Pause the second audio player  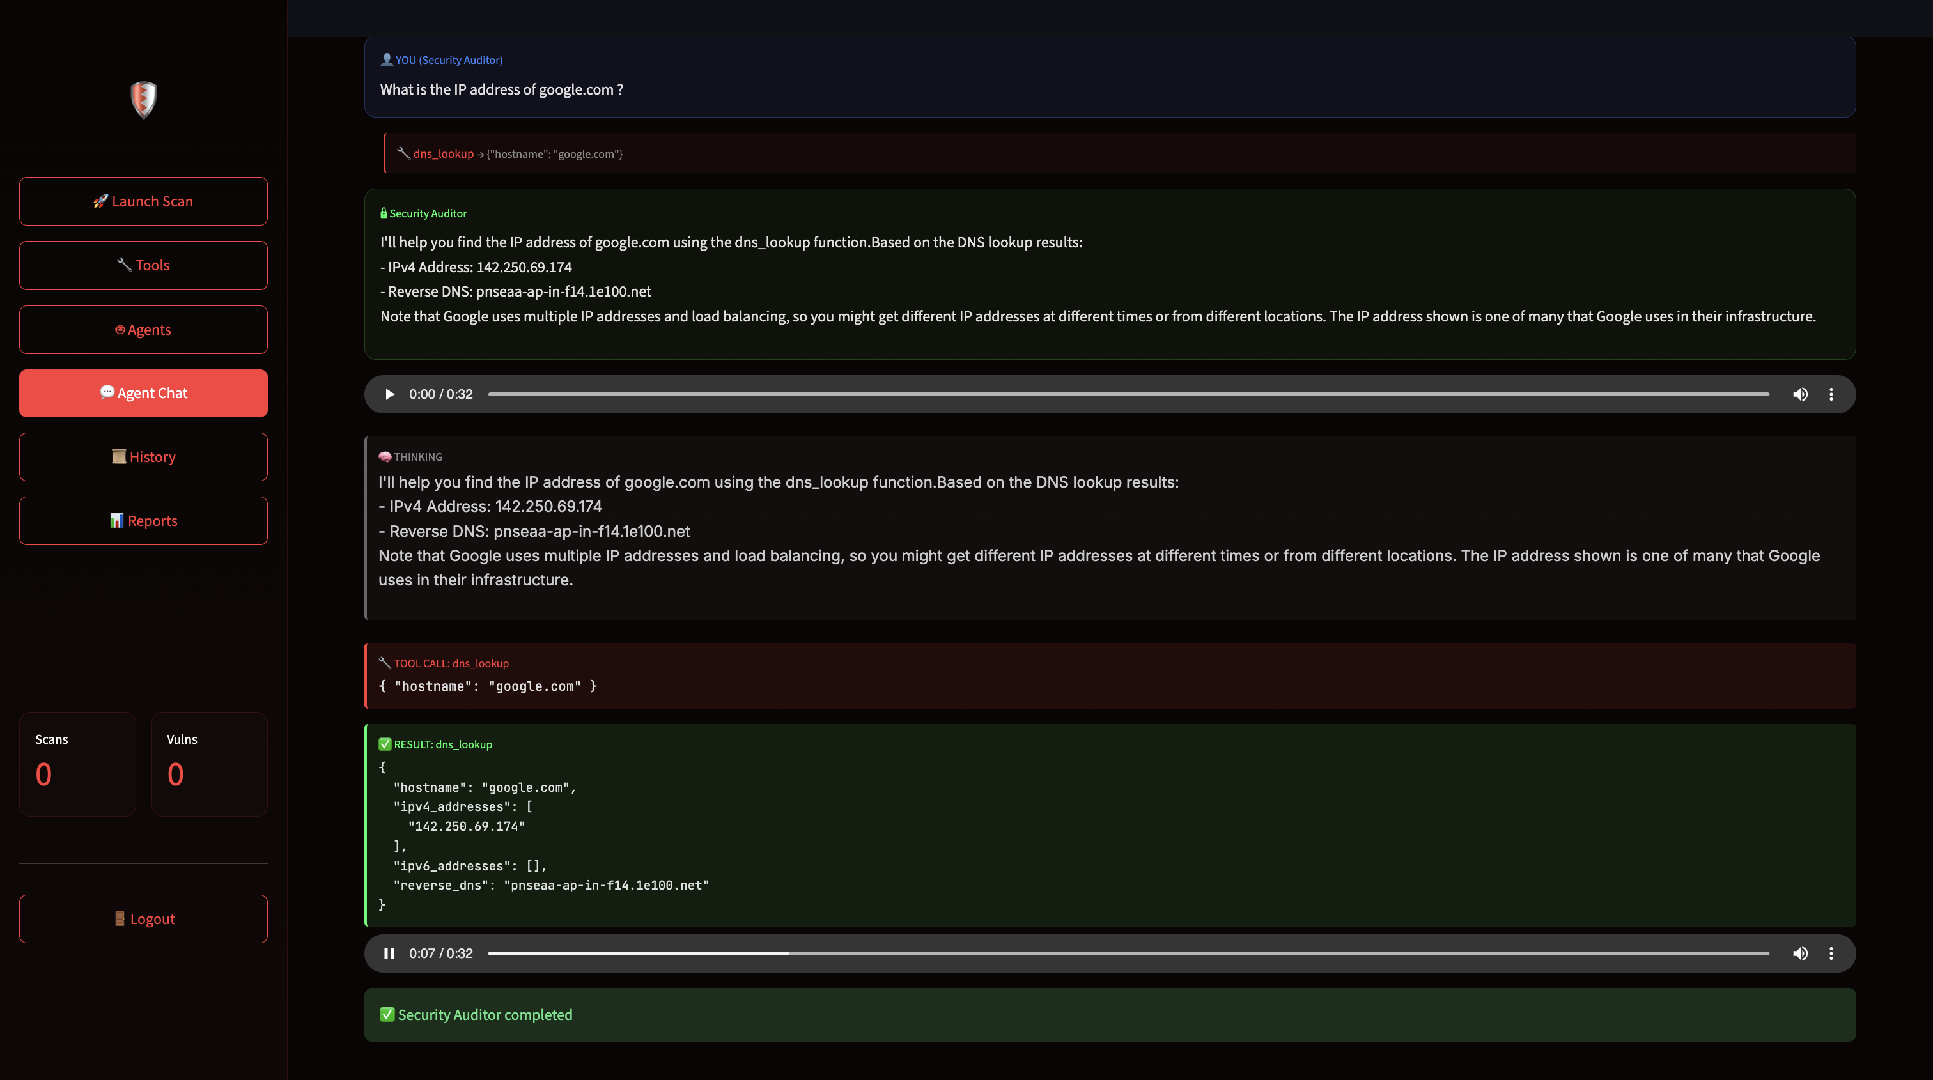(x=389, y=953)
